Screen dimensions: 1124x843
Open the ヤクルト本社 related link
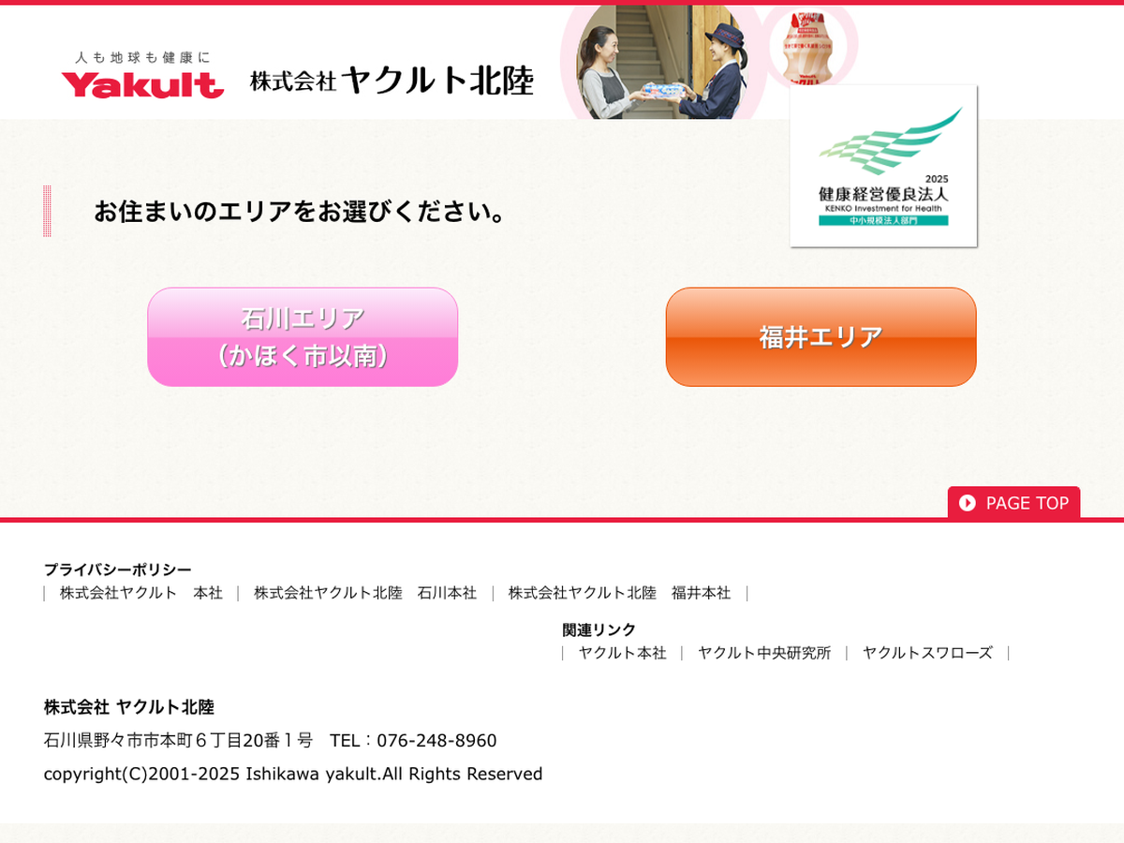(622, 653)
